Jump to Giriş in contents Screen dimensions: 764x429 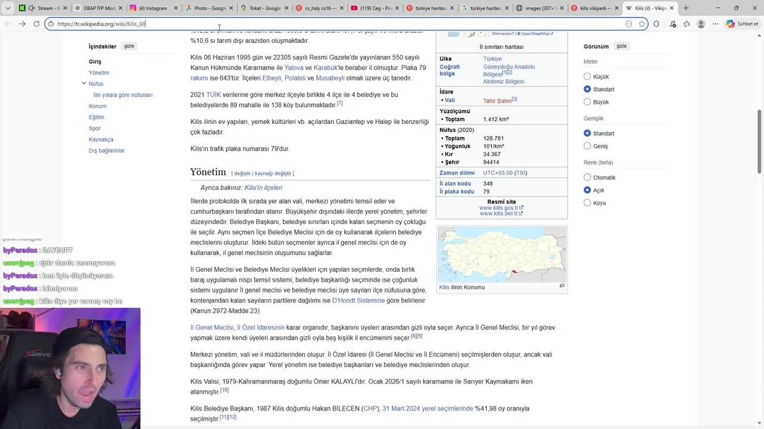95,61
